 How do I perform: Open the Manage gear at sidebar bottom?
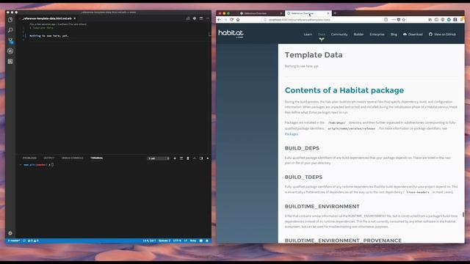pos(10,233)
